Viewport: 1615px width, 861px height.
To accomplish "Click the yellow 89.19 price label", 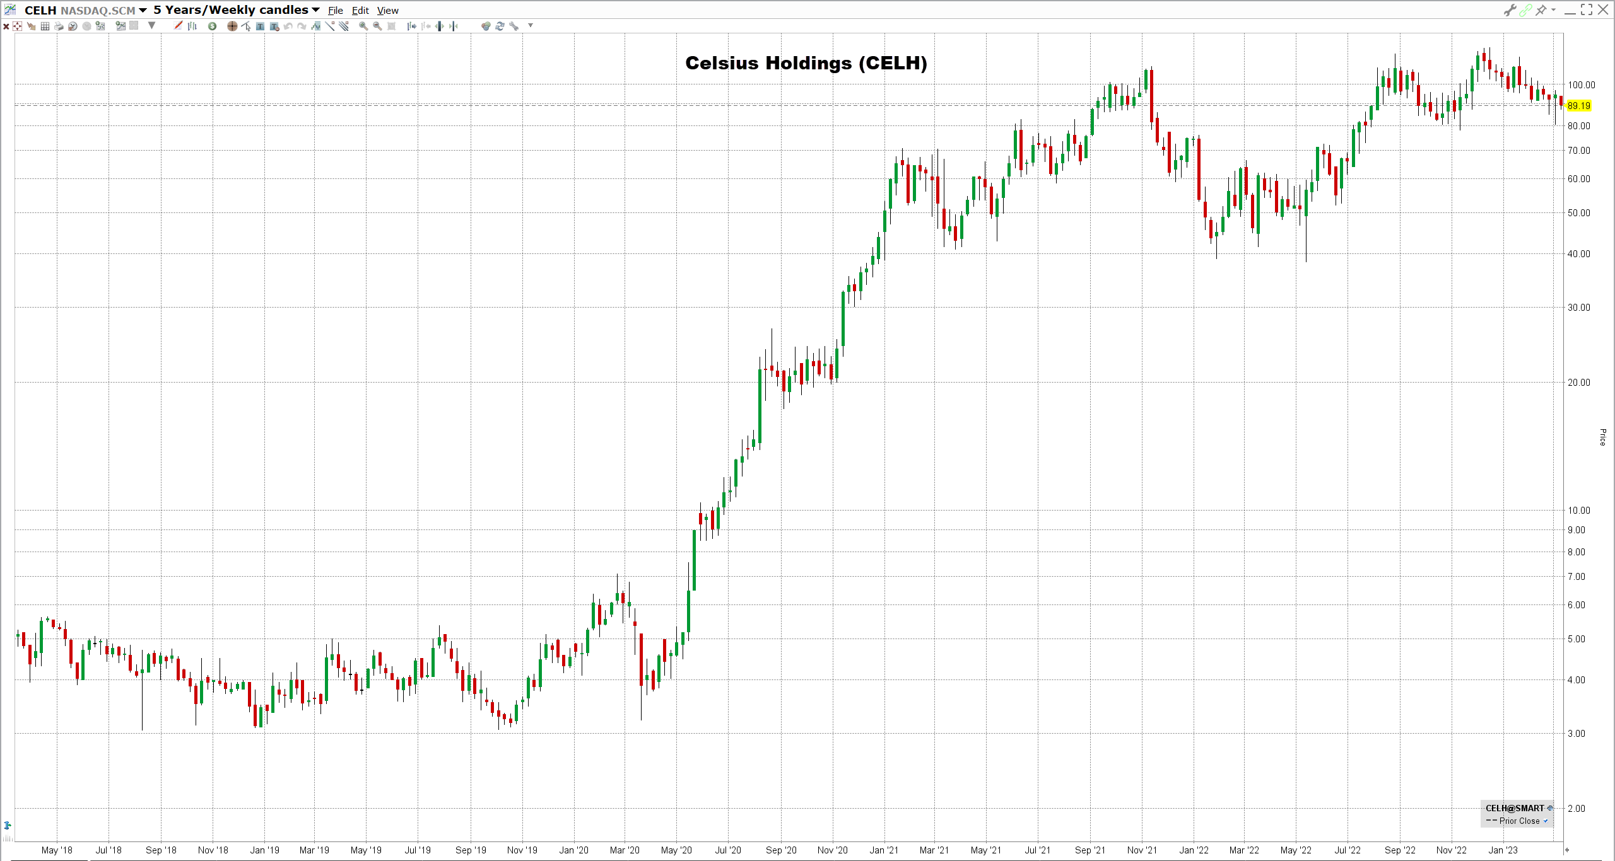I will tap(1579, 106).
